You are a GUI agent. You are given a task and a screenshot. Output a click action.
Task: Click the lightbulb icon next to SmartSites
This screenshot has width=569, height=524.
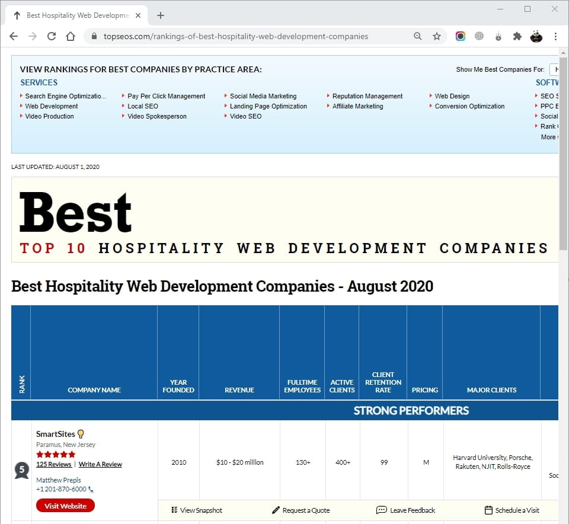(x=81, y=434)
